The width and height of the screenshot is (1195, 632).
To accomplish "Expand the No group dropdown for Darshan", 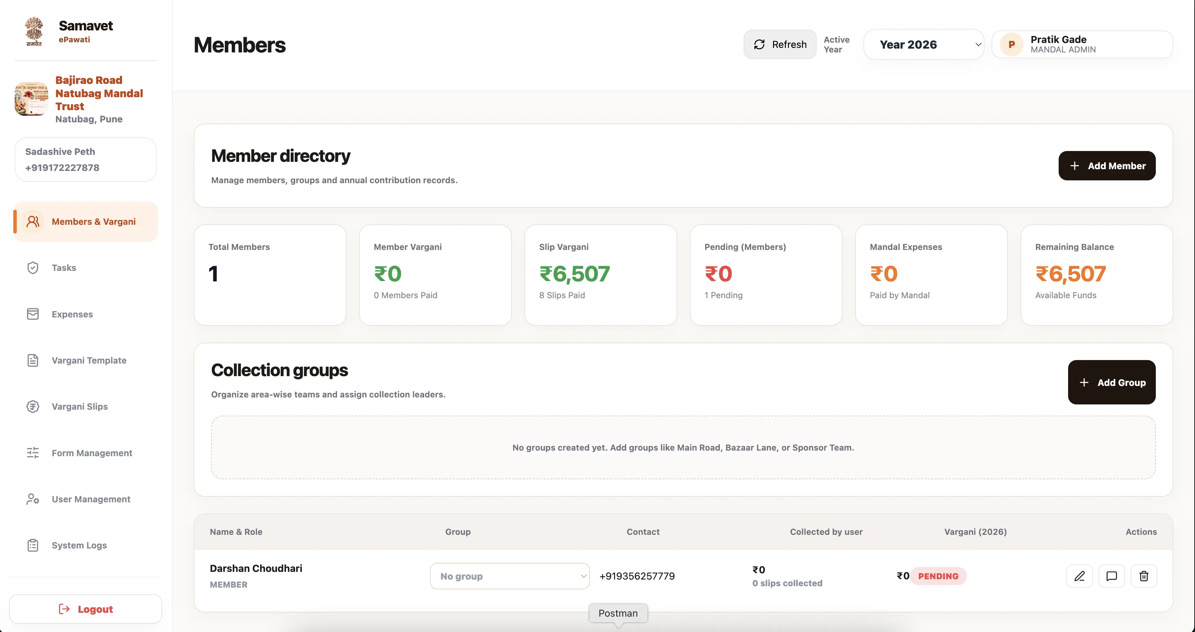I will point(509,576).
